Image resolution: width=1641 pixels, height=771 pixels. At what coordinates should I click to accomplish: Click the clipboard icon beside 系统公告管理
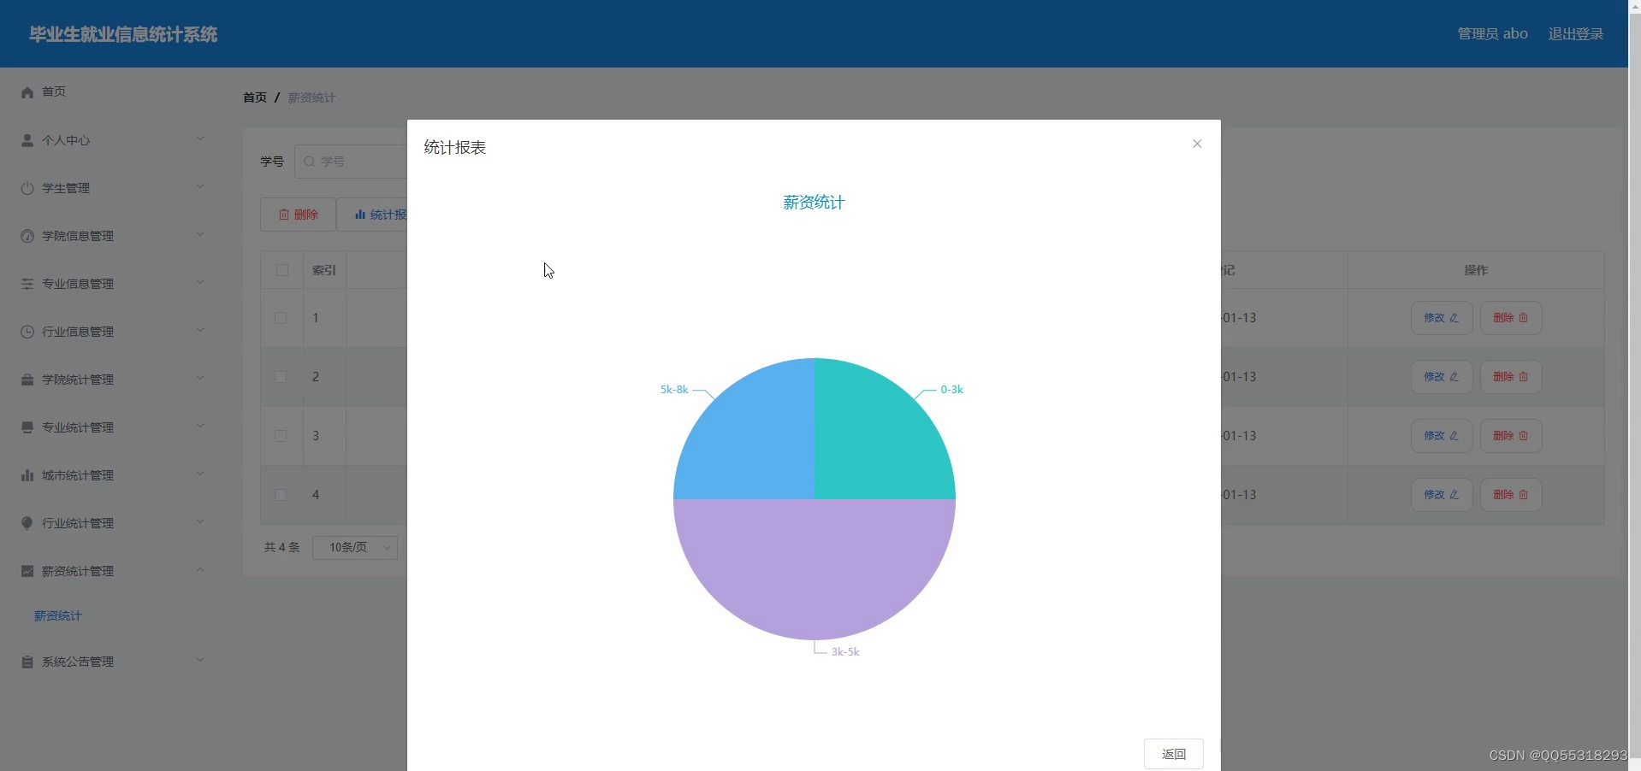27,662
